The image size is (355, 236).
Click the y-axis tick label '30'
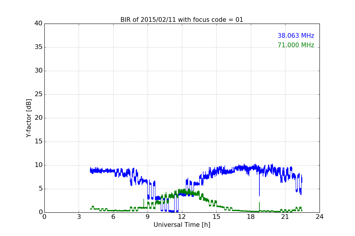click(38, 71)
